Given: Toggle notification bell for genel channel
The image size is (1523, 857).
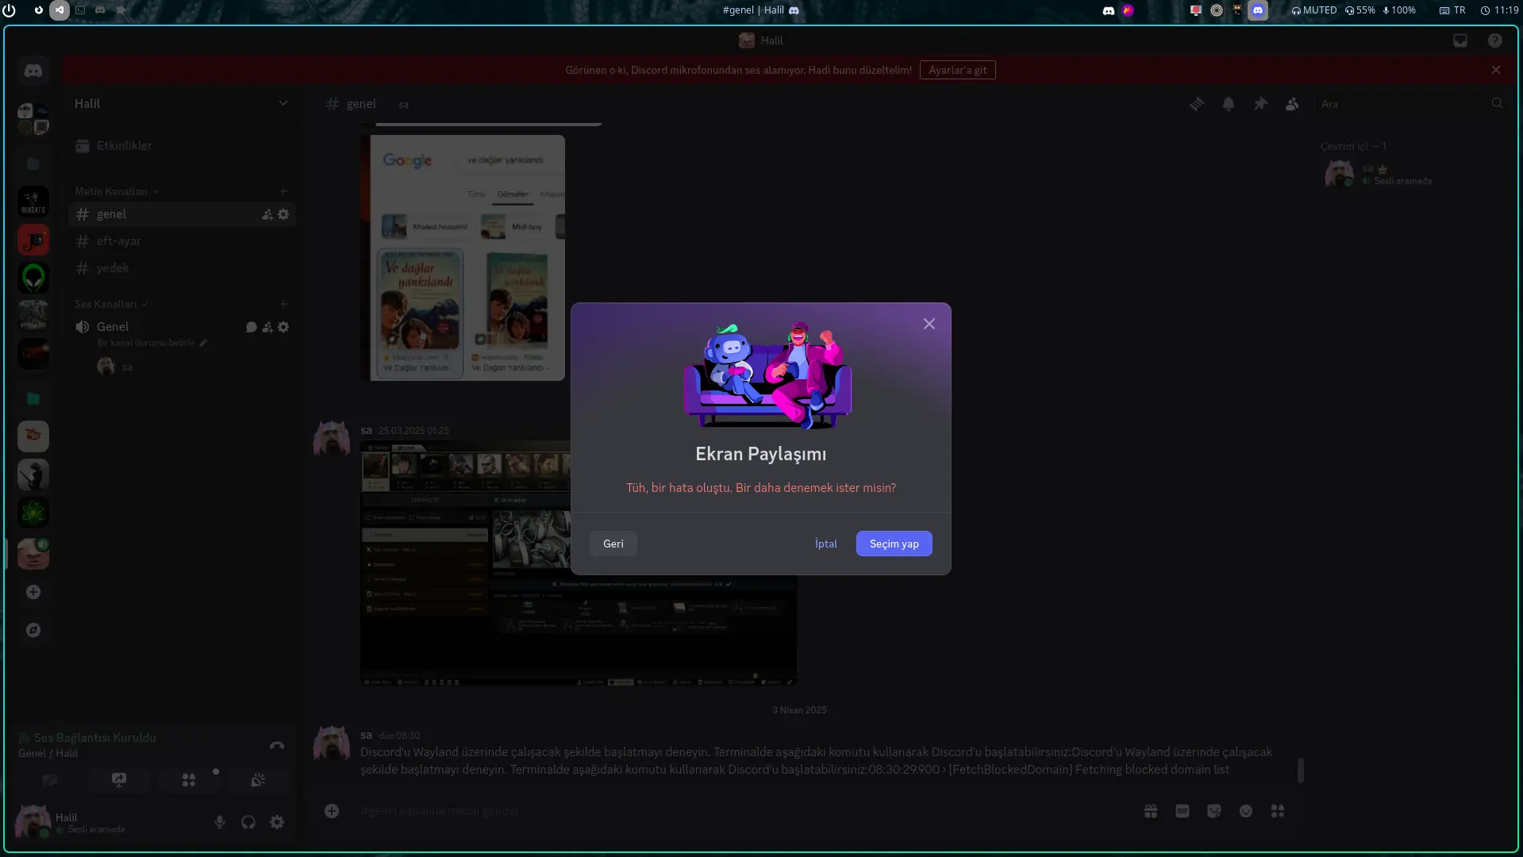Looking at the screenshot, I should 1229,104.
